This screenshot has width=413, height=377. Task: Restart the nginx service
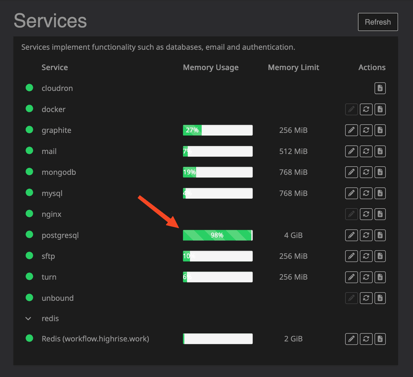[366, 214]
